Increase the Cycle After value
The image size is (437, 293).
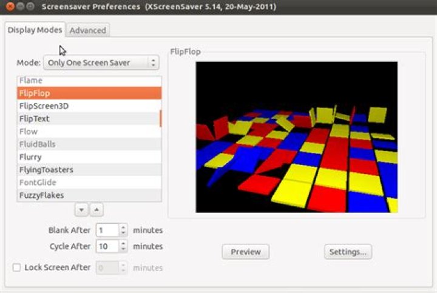point(123,243)
